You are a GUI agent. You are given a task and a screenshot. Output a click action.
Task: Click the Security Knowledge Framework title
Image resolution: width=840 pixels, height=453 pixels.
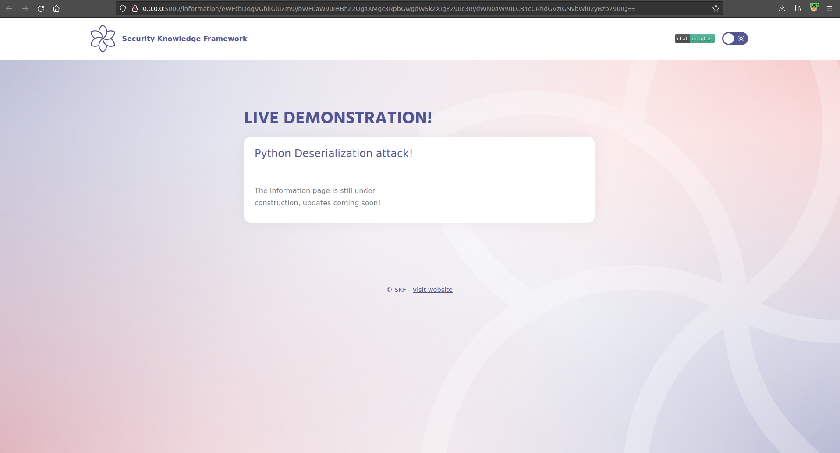[184, 39]
